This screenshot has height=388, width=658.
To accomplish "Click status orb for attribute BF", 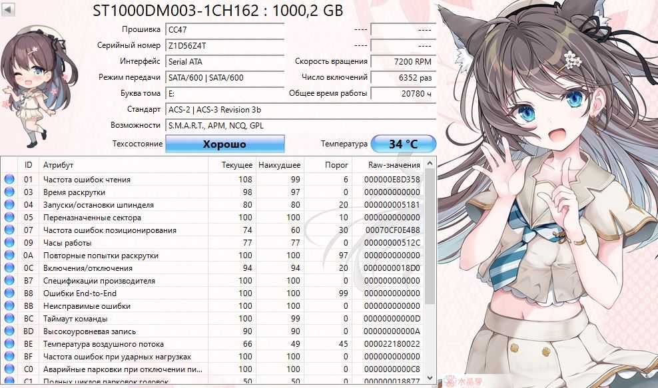I will (x=9, y=356).
